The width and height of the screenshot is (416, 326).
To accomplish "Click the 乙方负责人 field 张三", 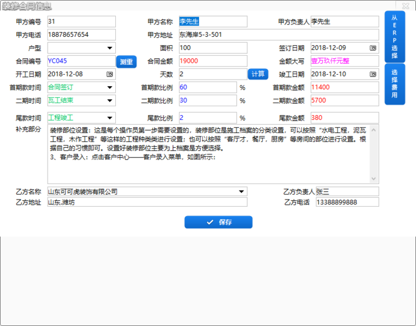I will pyautogui.click(x=347, y=191).
